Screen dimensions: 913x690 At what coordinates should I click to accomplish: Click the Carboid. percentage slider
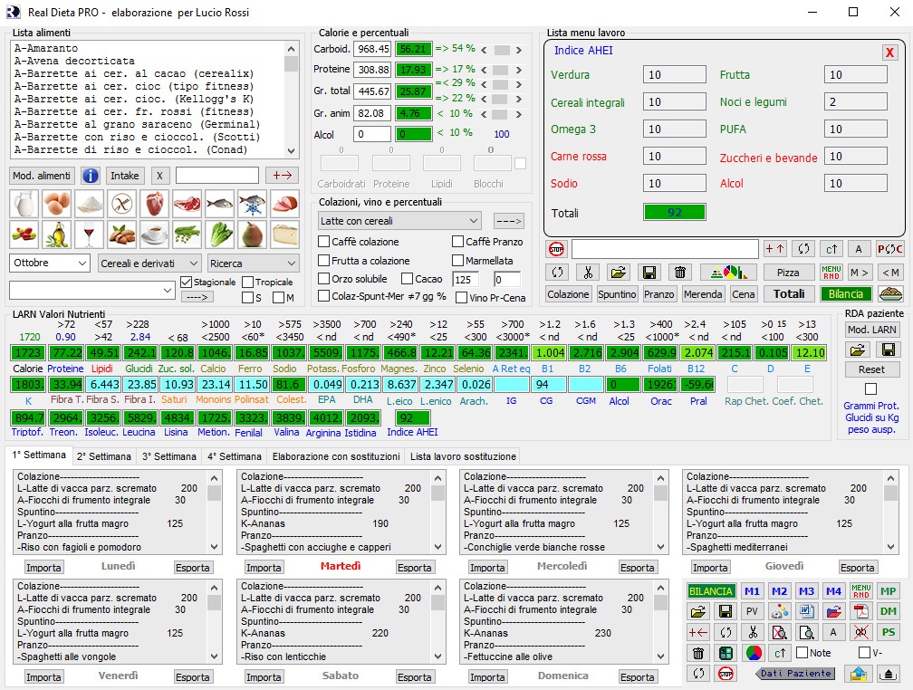(501, 50)
